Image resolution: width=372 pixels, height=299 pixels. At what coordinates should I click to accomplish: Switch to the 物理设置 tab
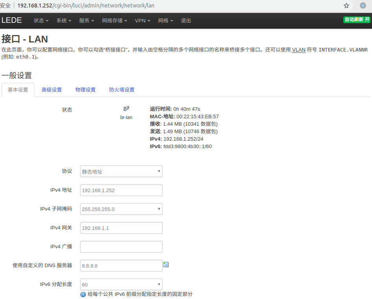[86, 90]
